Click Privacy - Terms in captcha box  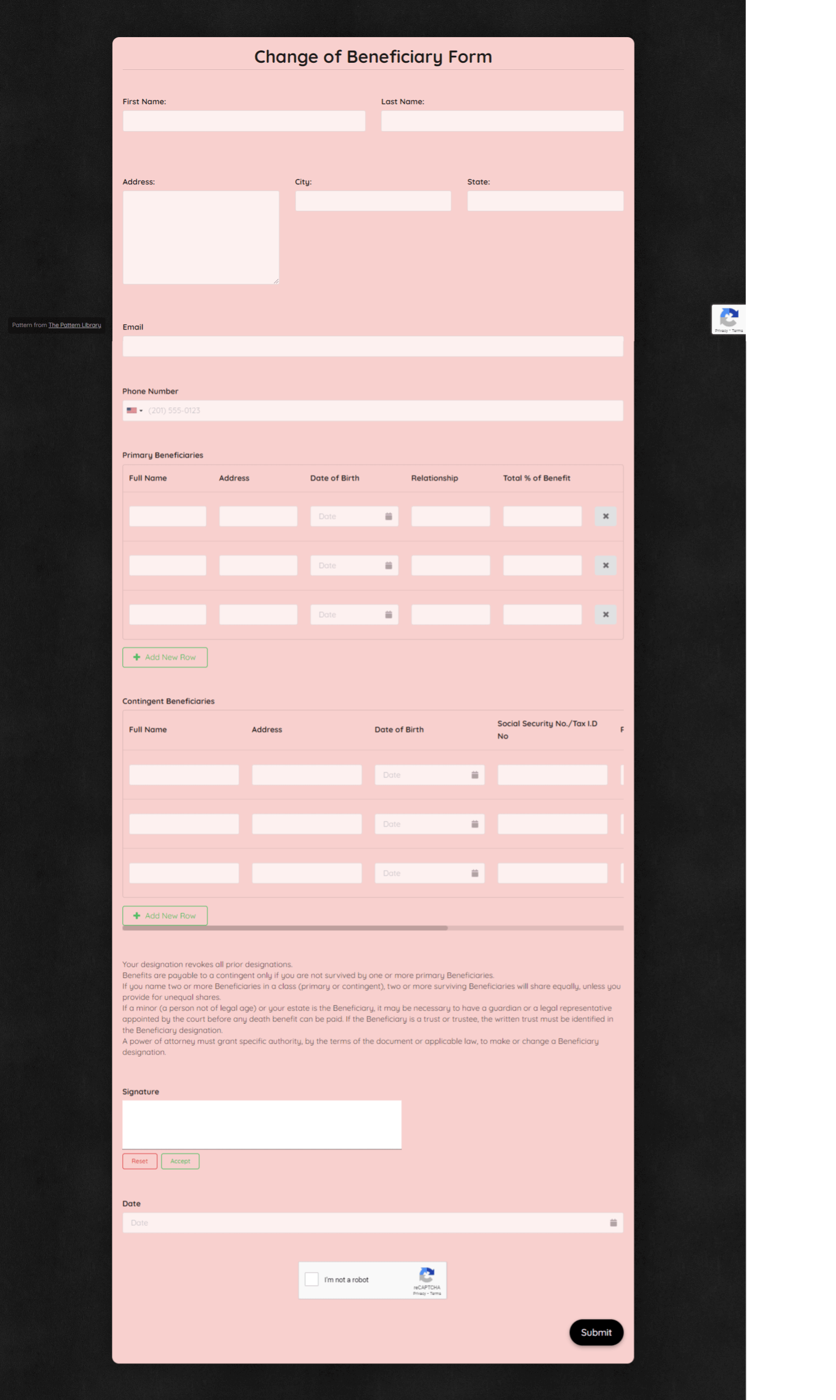[x=427, y=1294]
